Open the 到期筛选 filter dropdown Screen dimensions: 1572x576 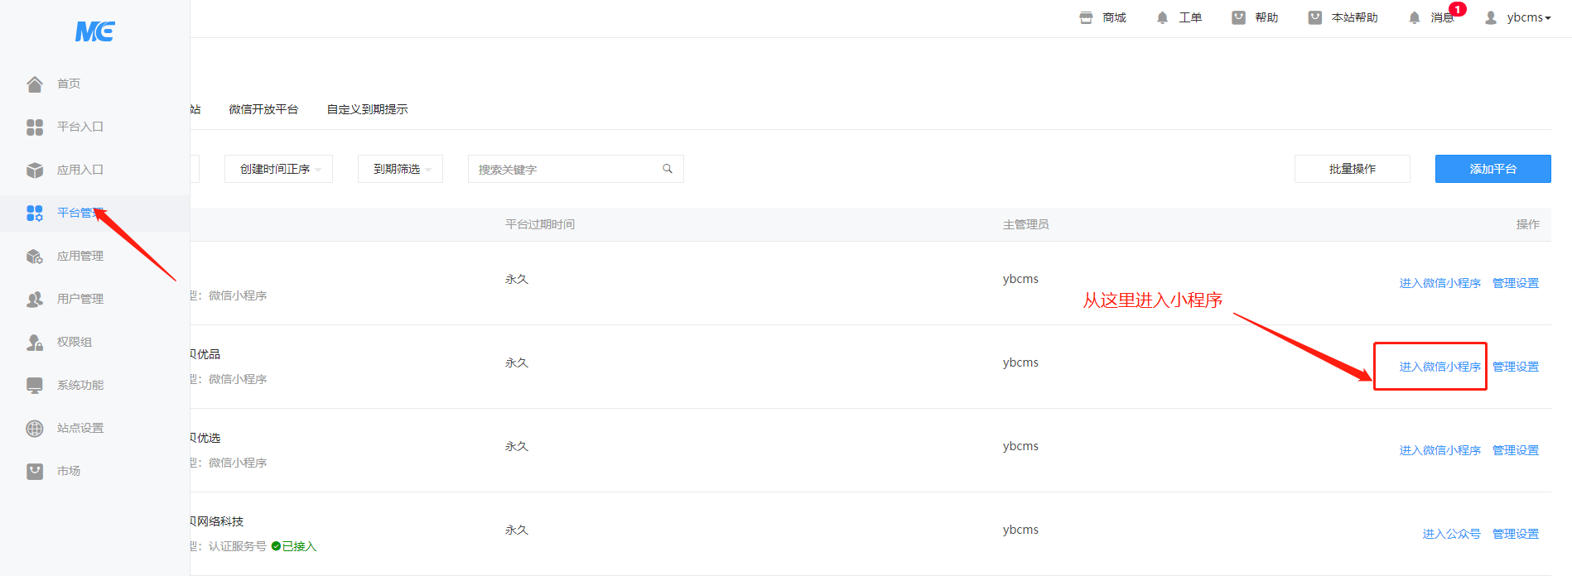pyautogui.click(x=400, y=169)
